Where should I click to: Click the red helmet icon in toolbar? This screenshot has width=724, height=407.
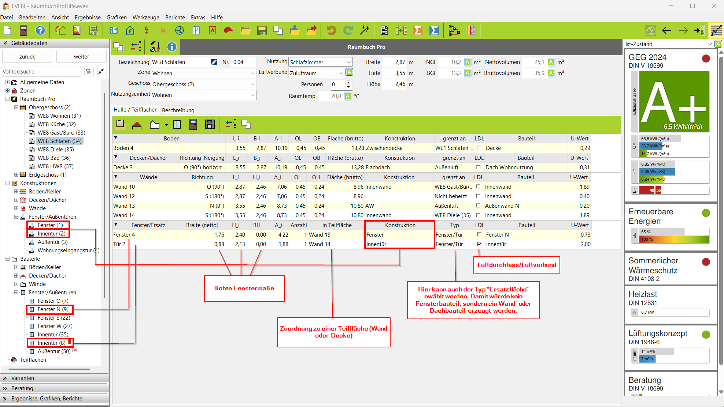point(228,30)
